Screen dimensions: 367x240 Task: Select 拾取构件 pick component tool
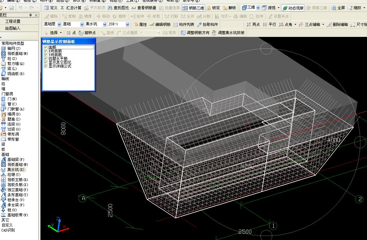click(x=208, y=25)
